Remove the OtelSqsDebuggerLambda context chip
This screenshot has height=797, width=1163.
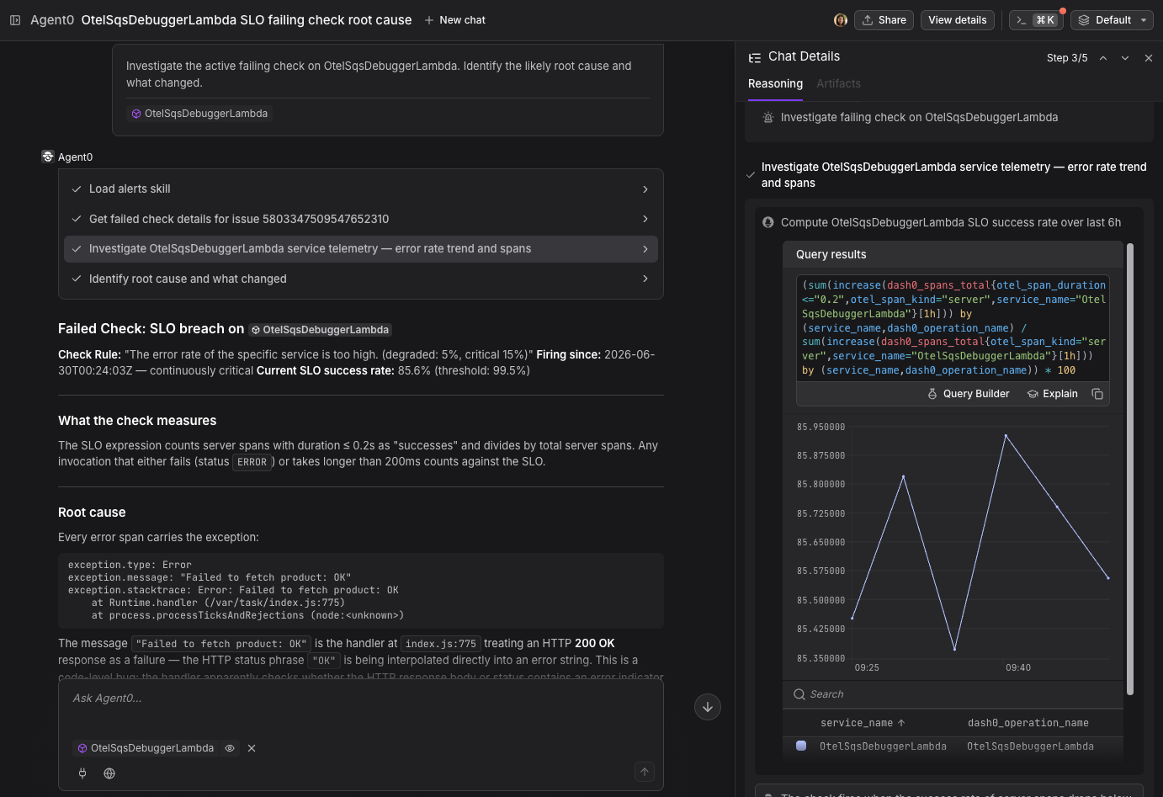(252, 748)
